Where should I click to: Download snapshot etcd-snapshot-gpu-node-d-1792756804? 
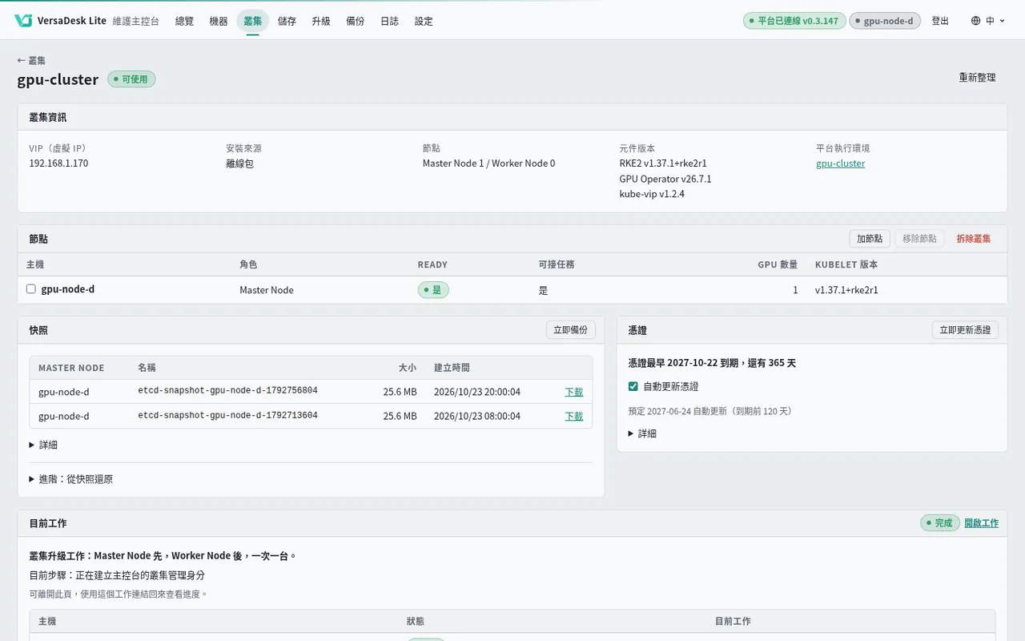574,392
